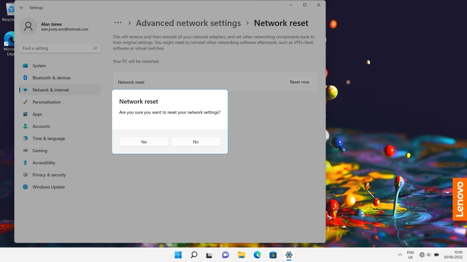The height and width of the screenshot is (262, 467).
Task: Open Microsoft Store from taskbar
Action: pos(273,255)
